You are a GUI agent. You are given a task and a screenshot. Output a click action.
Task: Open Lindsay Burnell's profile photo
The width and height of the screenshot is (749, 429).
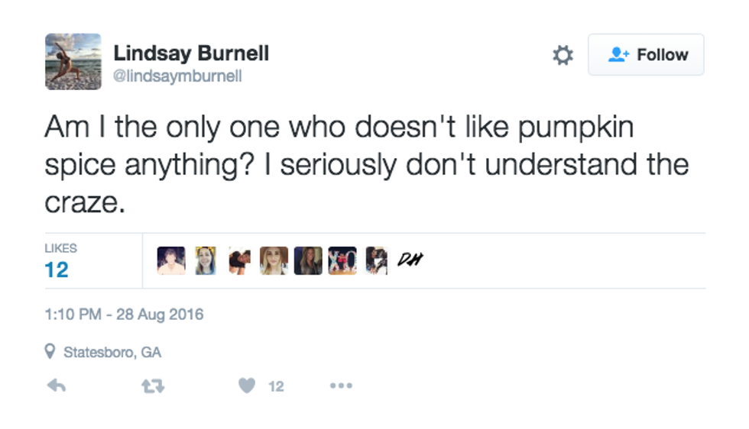(x=73, y=62)
